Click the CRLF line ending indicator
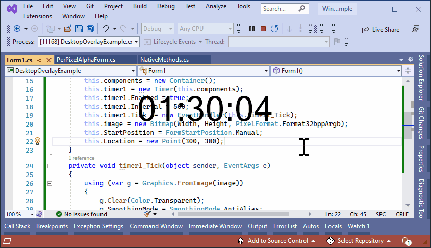The height and width of the screenshot is (248, 431). (402, 214)
